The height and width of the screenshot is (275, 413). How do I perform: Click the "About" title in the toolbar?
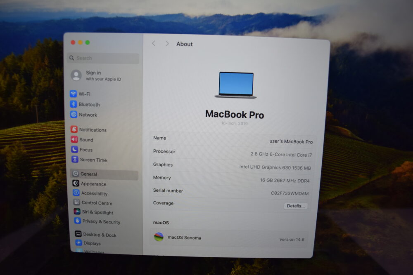[184, 44]
